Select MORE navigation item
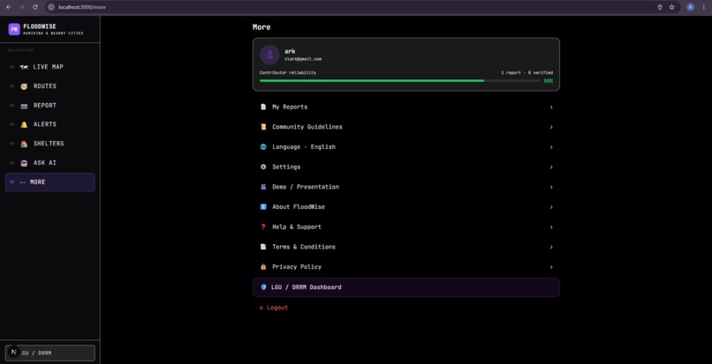The height and width of the screenshot is (364, 712). [x=50, y=182]
